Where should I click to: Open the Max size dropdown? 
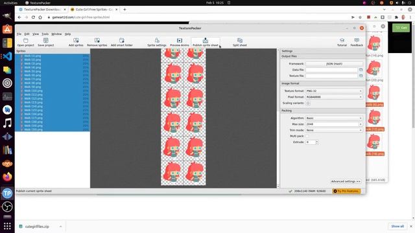pyautogui.click(x=361, y=124)
